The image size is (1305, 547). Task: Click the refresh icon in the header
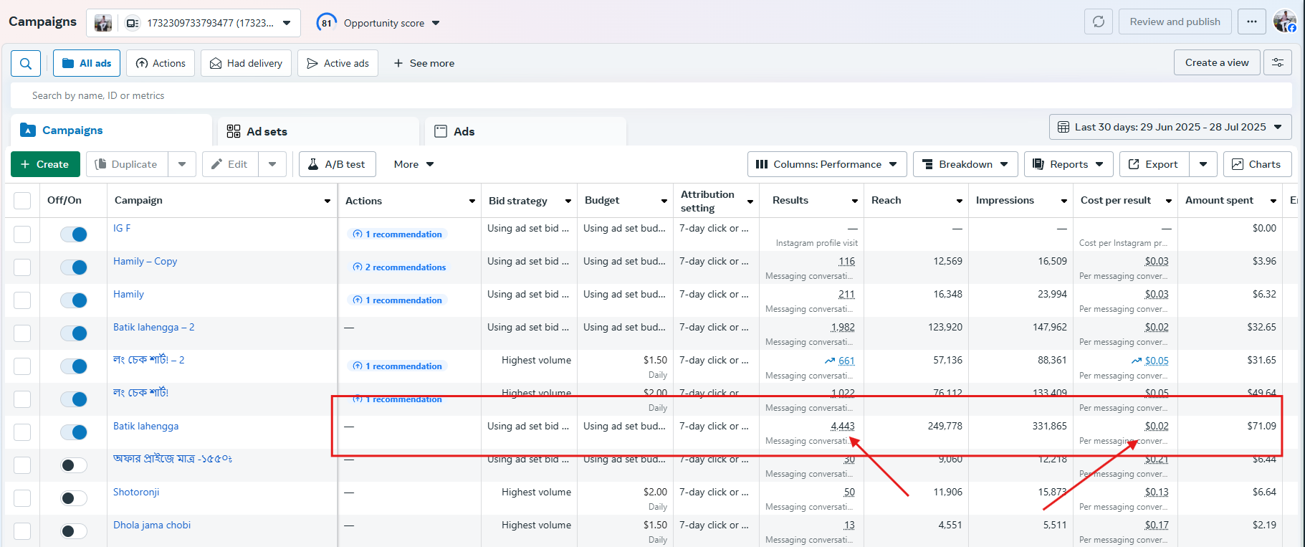pyautogui.click(x=1098, y=22)
